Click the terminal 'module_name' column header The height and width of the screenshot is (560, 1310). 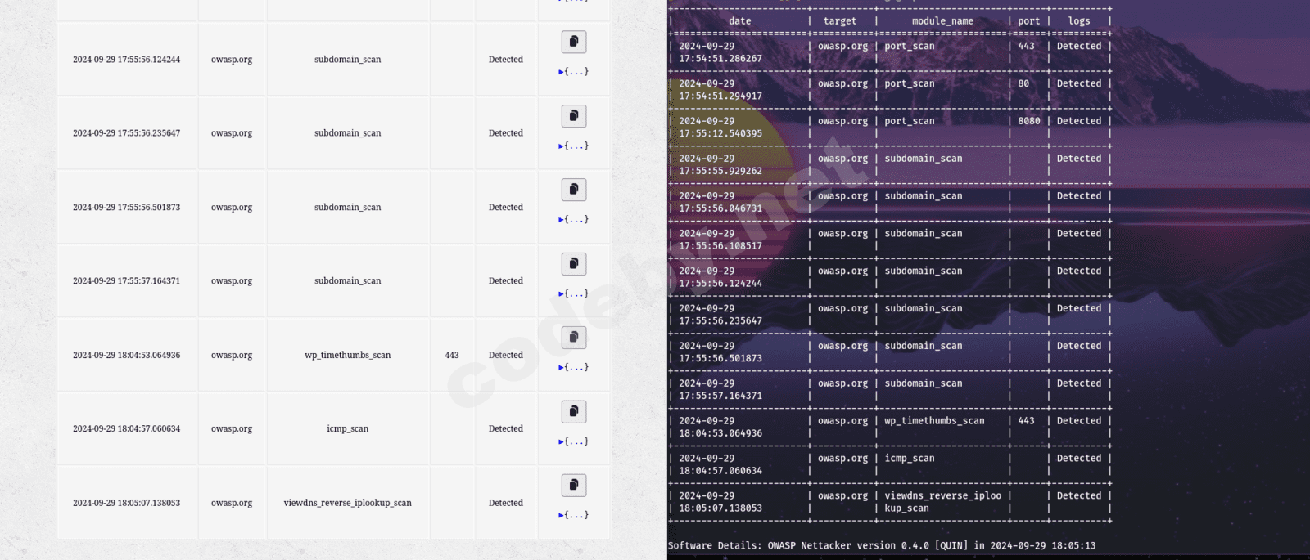tap(942, 21)
